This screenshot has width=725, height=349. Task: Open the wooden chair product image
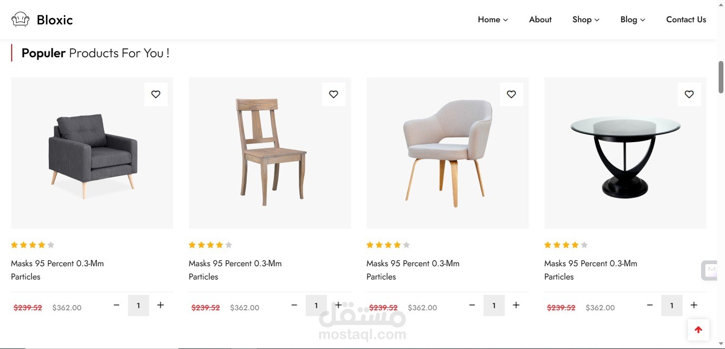coord(270,153)
